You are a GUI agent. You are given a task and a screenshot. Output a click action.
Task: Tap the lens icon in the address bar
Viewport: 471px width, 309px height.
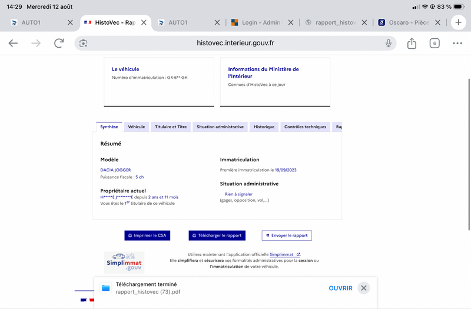(x=83, y=43)
